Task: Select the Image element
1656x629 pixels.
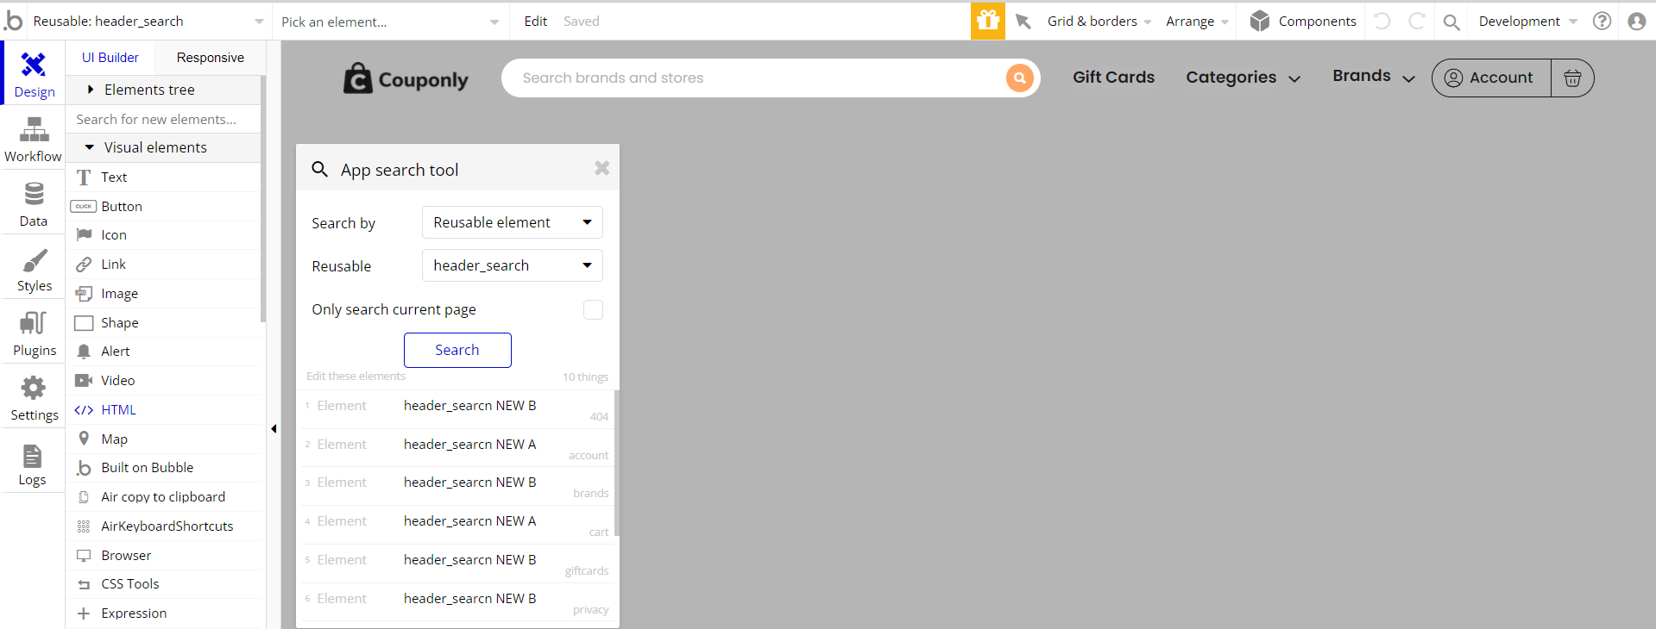Action: click(164, 294)
